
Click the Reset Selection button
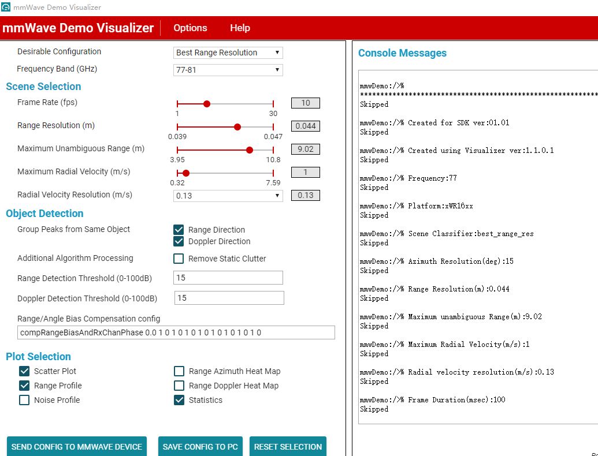[x=288, y=447]
